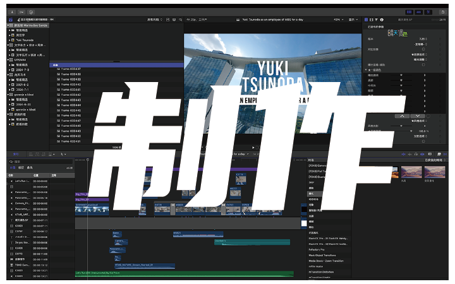This screenshot has height=284, width=455.
Task: Toggle the clip appearance filmstrip icon in browser
Action: click(x=167, y=20)
